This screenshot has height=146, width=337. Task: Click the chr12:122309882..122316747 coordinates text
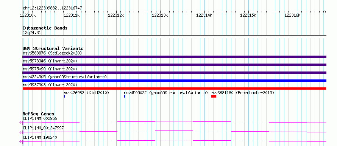[52, 8]
